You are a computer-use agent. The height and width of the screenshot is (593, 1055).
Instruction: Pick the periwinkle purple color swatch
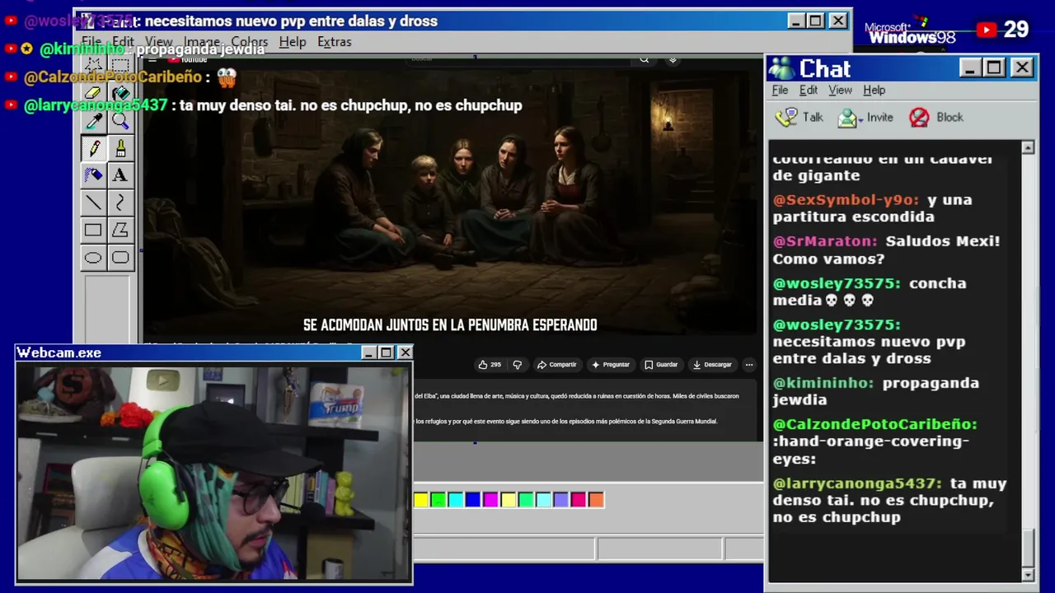(x=560, y=499)
